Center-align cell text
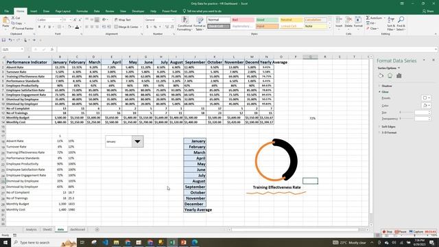The image size is (439, 247). point(92,27)
